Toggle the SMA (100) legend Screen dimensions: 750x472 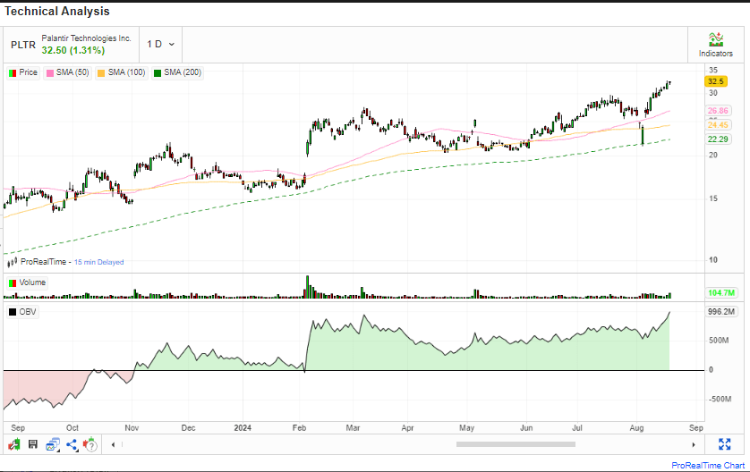pyautogui.click(x=123, y=72)
